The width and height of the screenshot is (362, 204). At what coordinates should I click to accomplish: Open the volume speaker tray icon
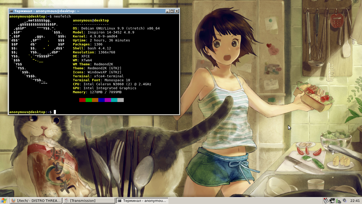tap(345, 201)
